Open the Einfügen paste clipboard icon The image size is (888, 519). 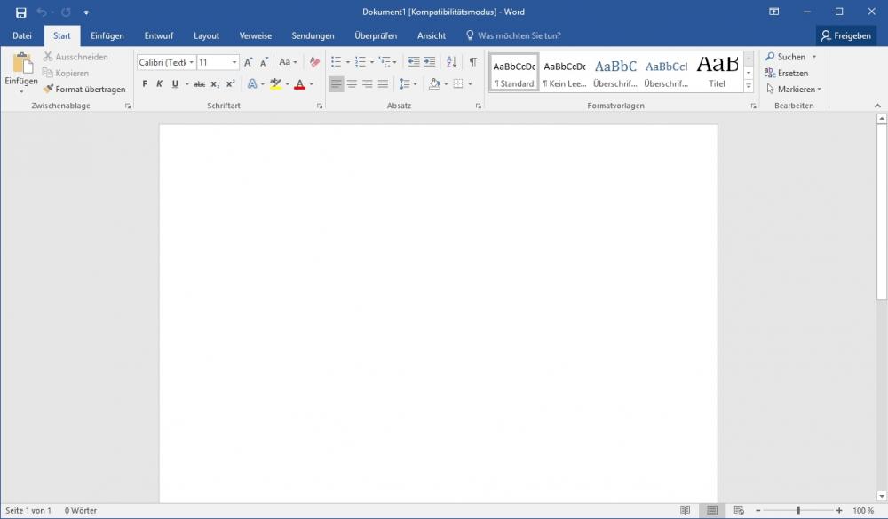(x=21, y=63)
